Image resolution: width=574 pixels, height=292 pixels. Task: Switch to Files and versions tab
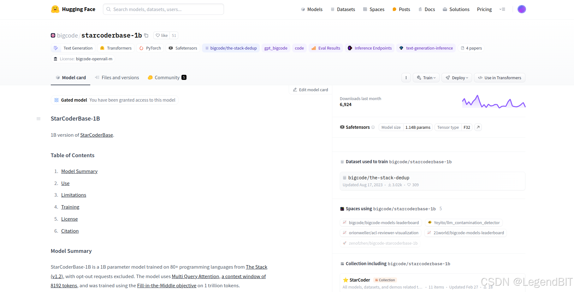(x=117, y=78)
